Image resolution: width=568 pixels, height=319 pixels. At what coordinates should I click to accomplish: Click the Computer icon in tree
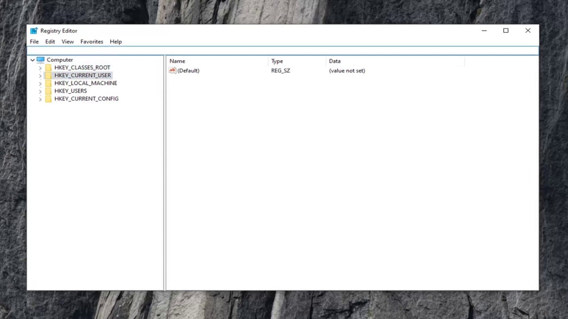(x=40, y=59)
